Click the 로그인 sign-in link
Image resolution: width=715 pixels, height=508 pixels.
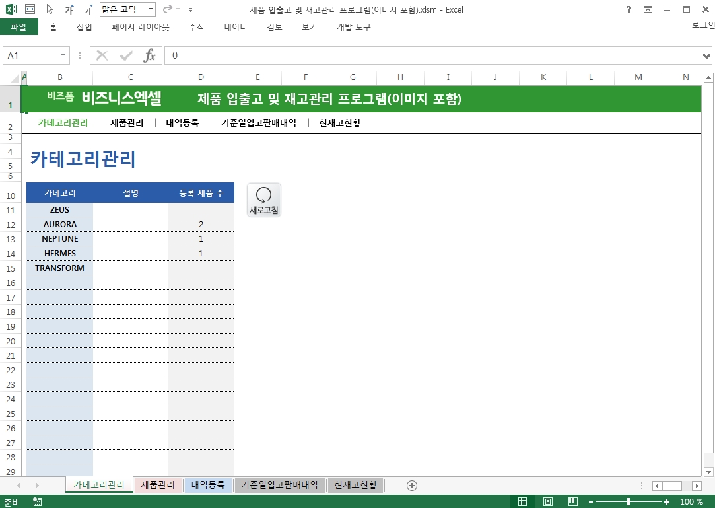(x=703, y=24)
